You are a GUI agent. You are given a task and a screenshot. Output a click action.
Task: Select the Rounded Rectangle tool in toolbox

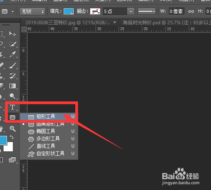(12, 117)
